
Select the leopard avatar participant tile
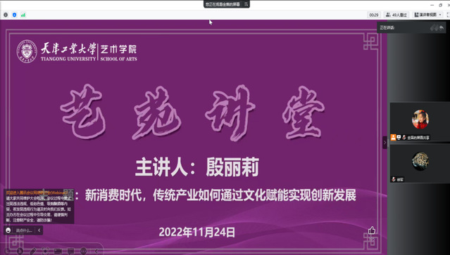pyautogui.click(x=420, y=164)
